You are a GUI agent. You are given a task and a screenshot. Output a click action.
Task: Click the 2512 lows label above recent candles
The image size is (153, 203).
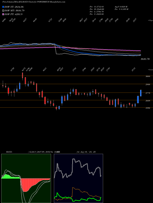click(x=133, y=70)
